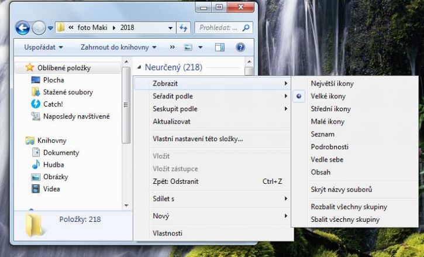
Task: Go back with the blue Back arrow
Action: pyautogui.click(x=23, y=28)
